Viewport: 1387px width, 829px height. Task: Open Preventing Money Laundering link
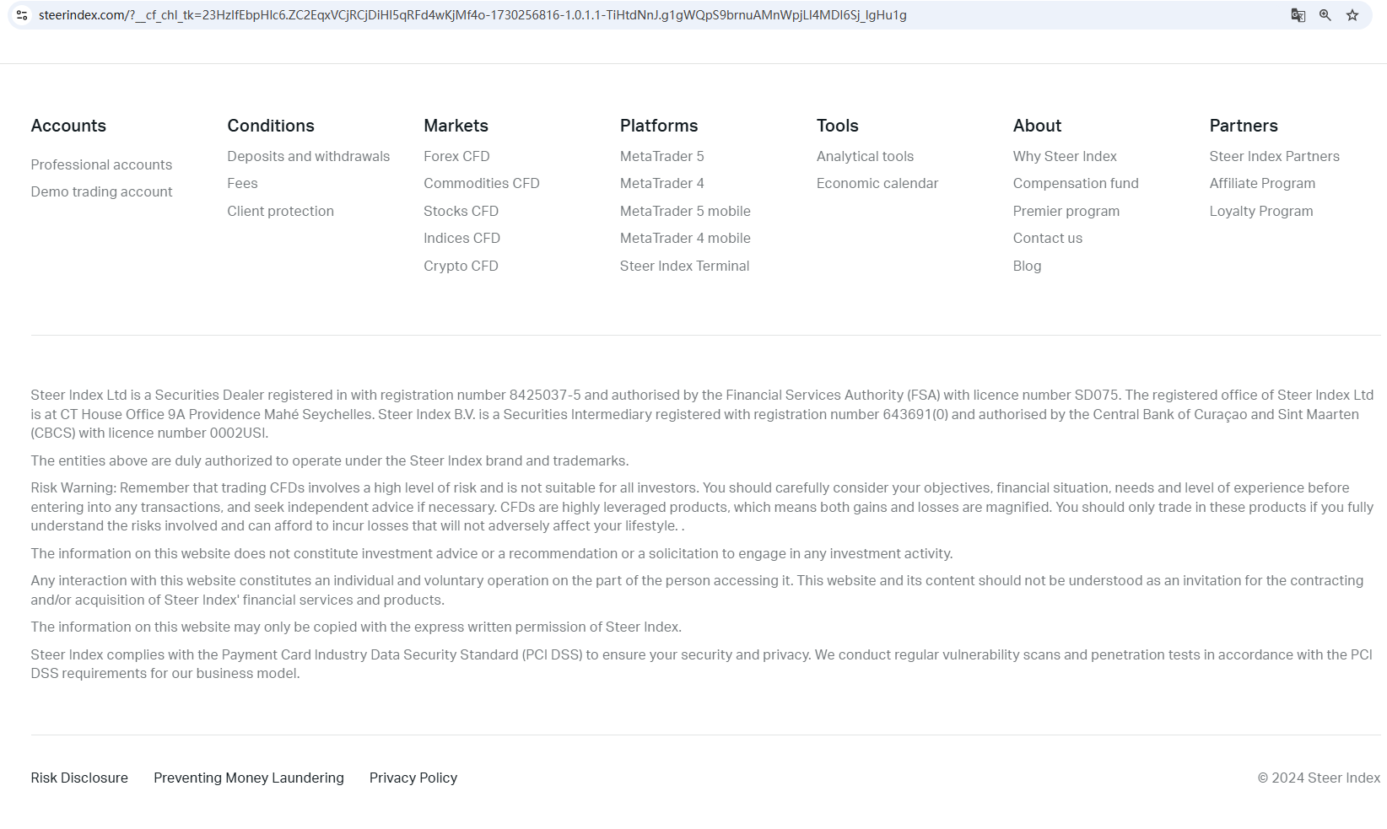click(x=248, y=778)
